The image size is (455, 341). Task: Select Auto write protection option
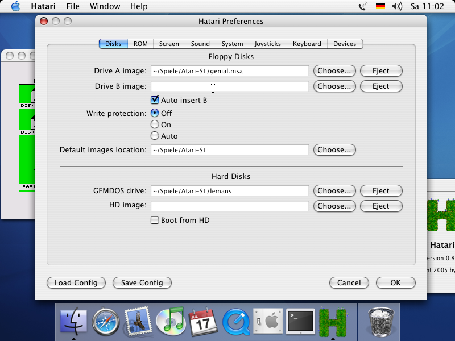[x=154, y=136]
